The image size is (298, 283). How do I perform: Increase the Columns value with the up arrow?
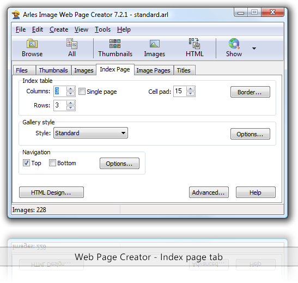[x=71, y=89]
